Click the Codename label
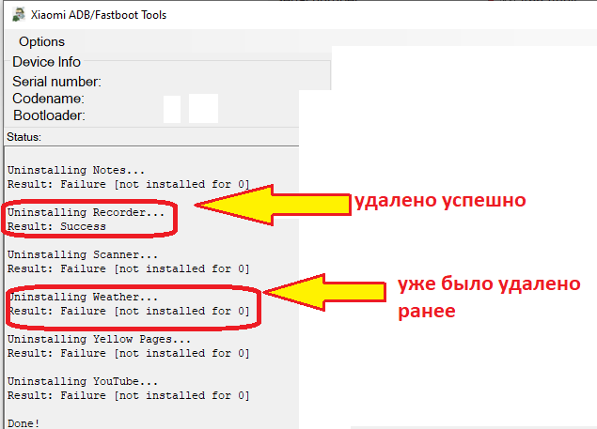 coord(48,99)
